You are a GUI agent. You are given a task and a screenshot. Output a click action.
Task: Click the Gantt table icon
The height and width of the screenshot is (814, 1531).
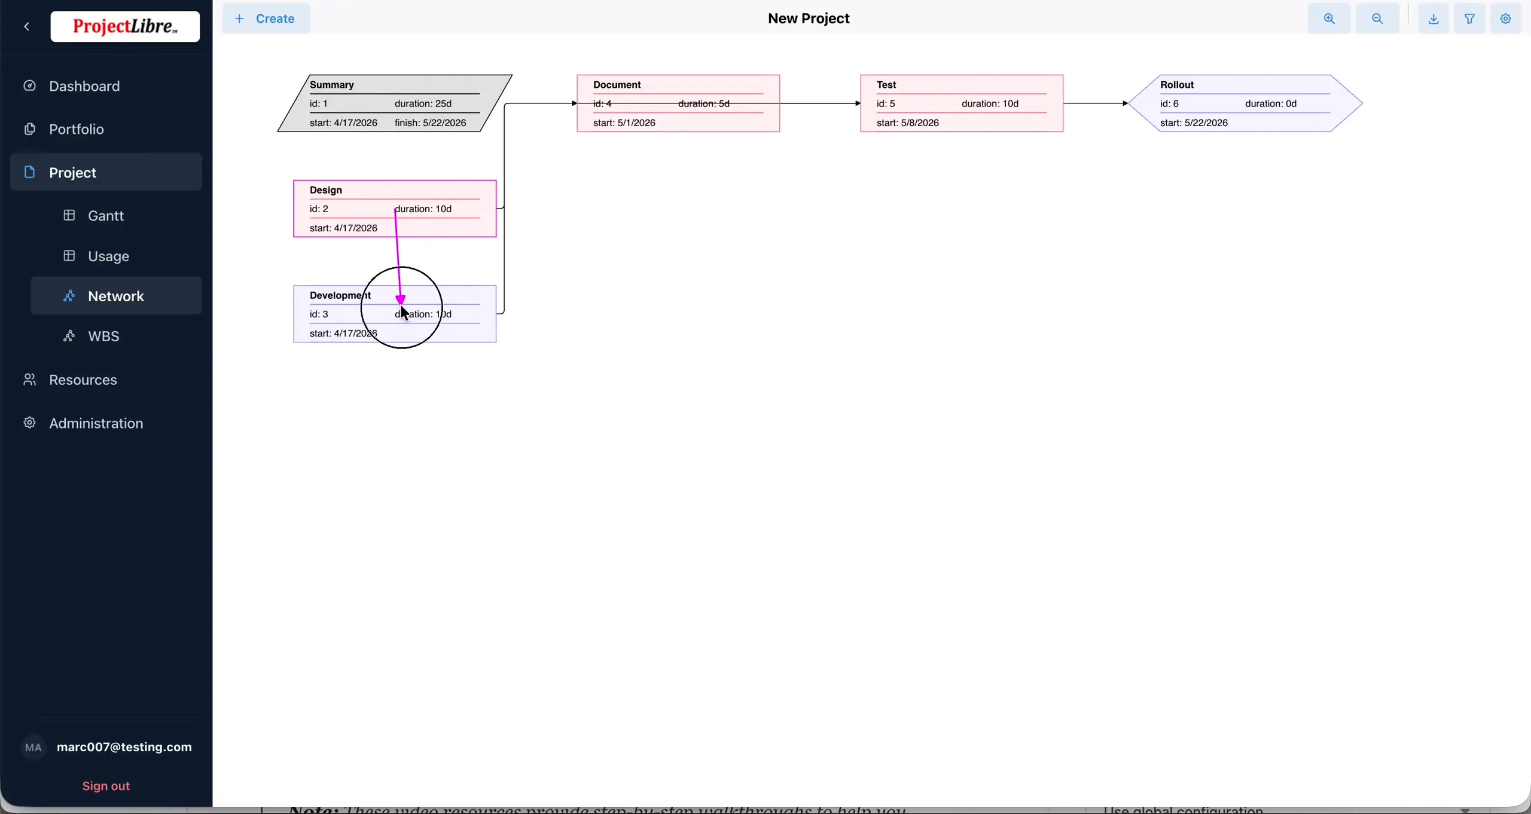click(69, 215)
